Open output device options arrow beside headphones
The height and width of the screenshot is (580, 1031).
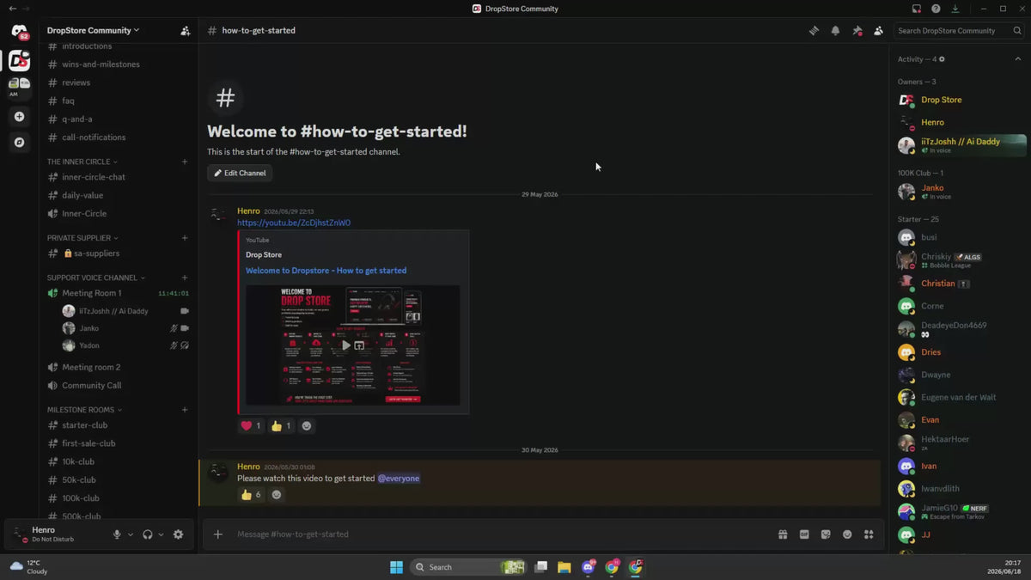click(161, 534)
